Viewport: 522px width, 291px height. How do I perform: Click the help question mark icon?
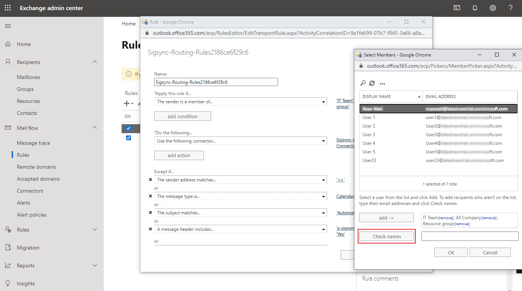[x=511, y=8]
